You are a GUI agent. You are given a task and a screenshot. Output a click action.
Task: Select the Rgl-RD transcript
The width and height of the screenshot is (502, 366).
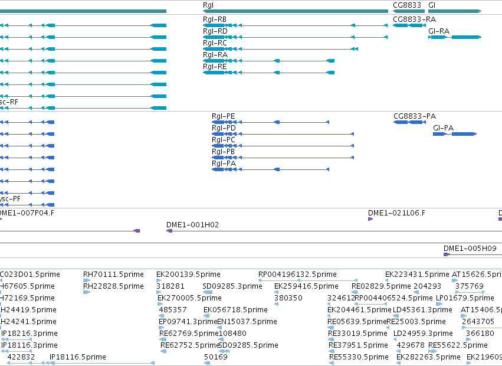pos(296,37)
